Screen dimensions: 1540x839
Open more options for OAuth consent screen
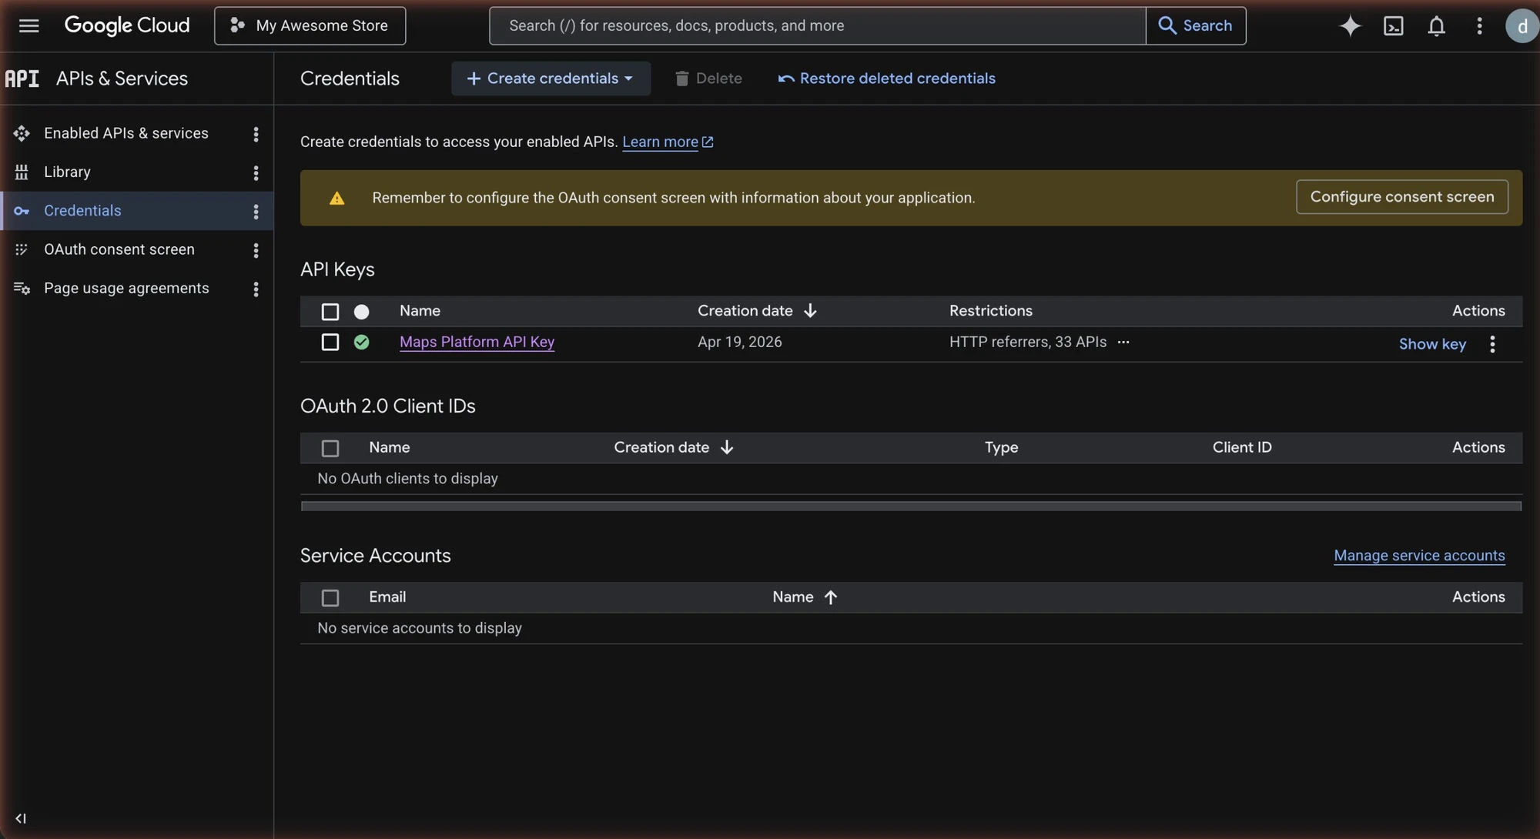coord(256,250)
